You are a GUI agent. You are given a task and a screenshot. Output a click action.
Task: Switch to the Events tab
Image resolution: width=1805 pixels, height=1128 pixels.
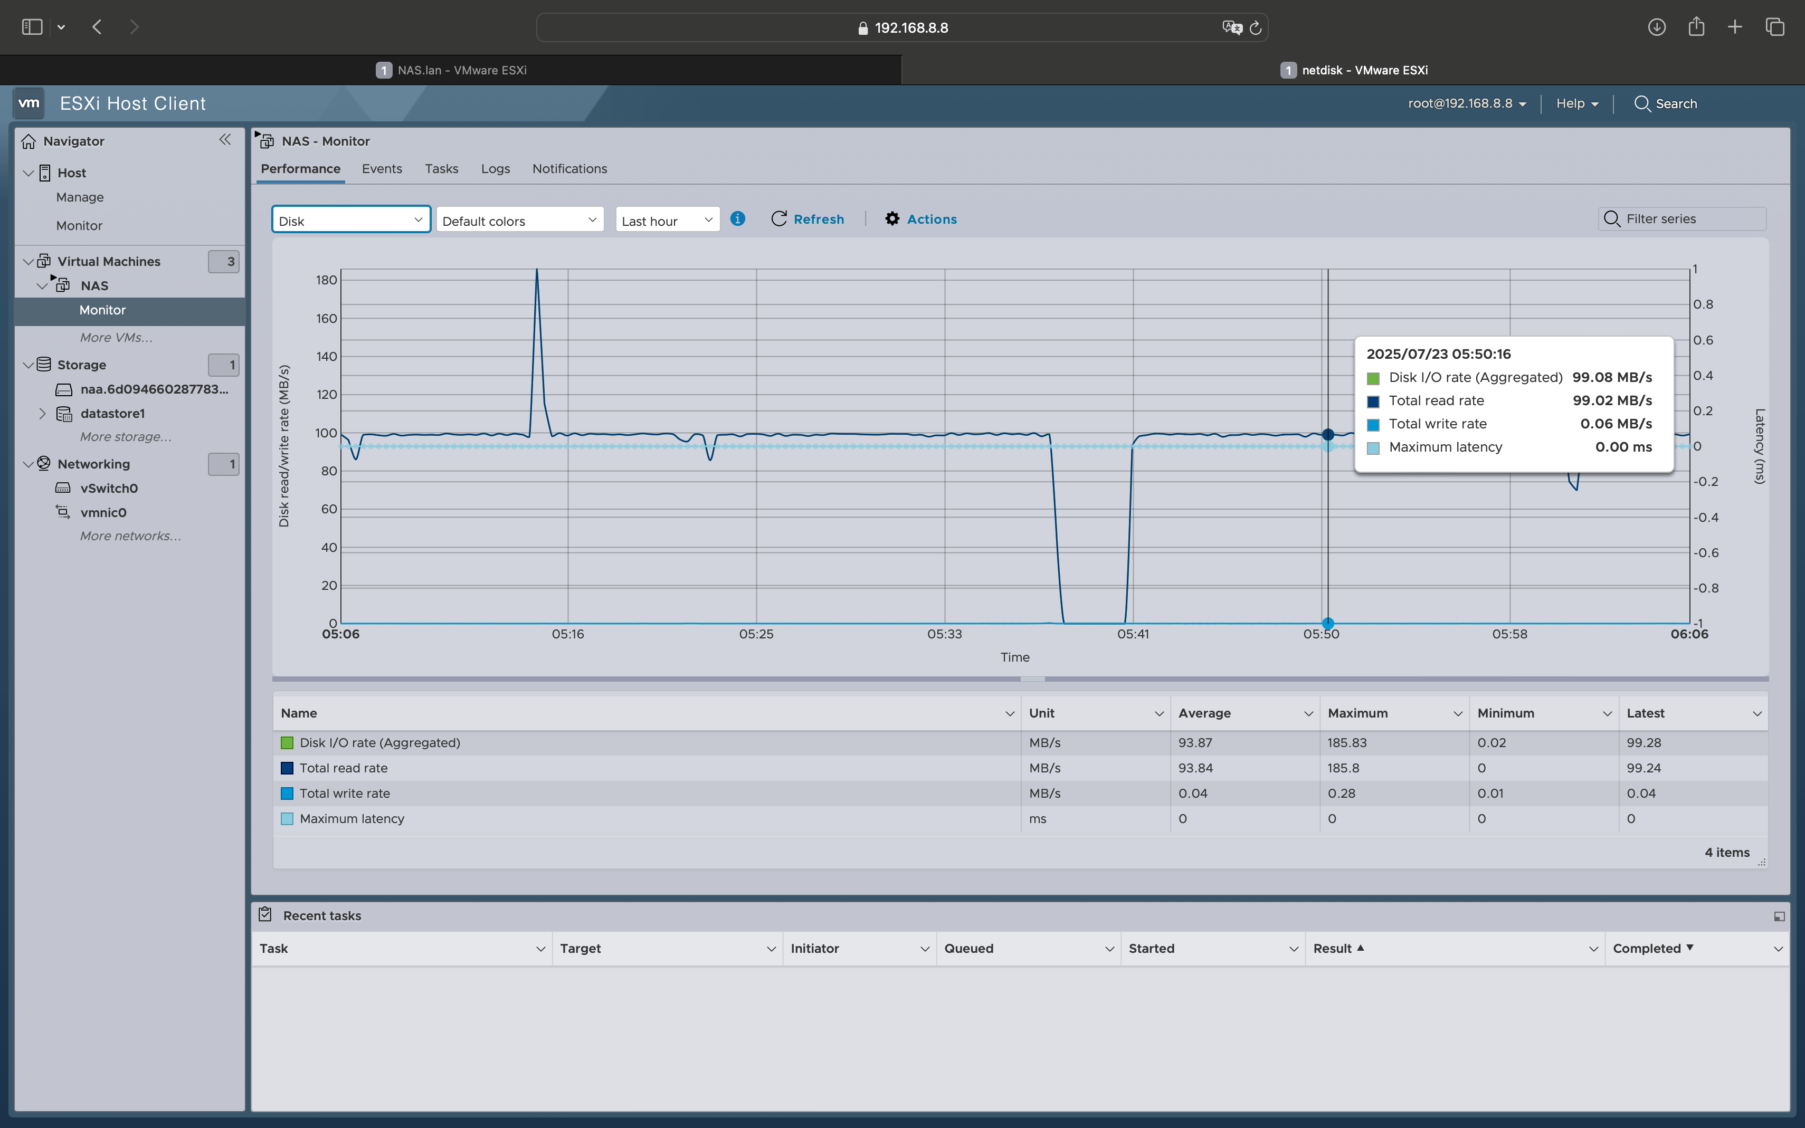point(381,169)
